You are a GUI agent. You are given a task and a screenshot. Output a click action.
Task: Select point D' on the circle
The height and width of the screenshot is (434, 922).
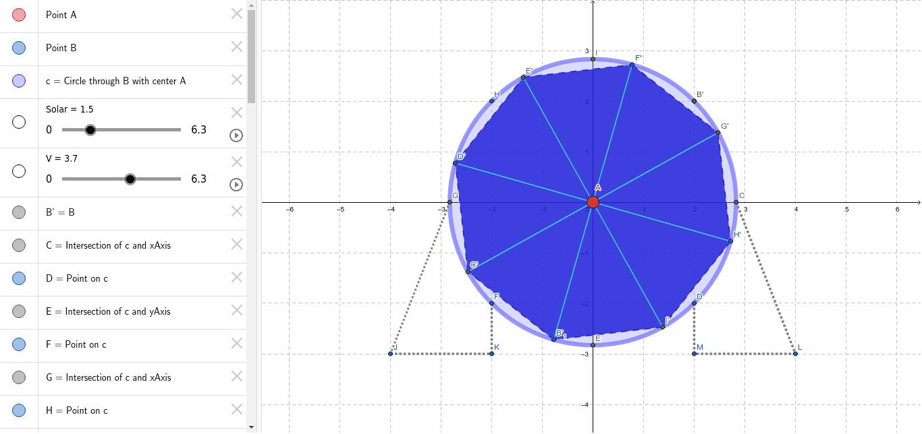pos(456,162)
